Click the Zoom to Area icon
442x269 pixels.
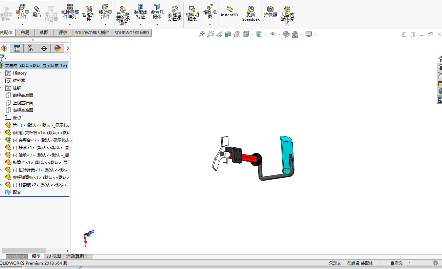[x=211, y=34]
